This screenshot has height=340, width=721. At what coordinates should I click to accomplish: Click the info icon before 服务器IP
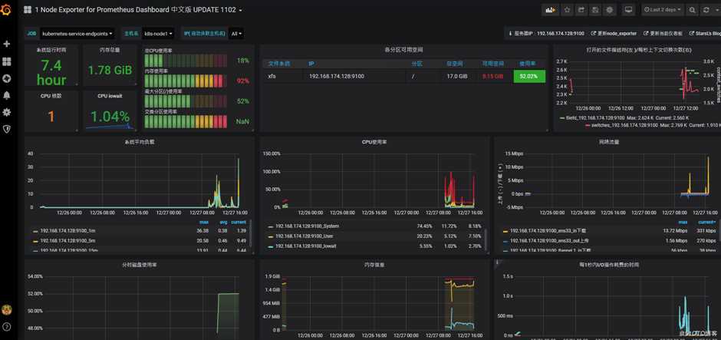click(x=510, y=34)
